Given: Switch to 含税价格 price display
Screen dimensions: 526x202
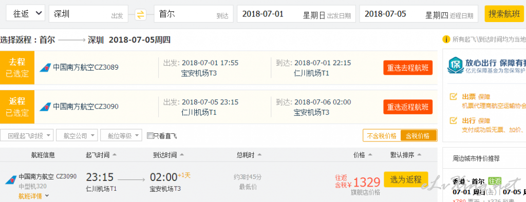Looking at the screenshot, I should click(x=418, y=136).
